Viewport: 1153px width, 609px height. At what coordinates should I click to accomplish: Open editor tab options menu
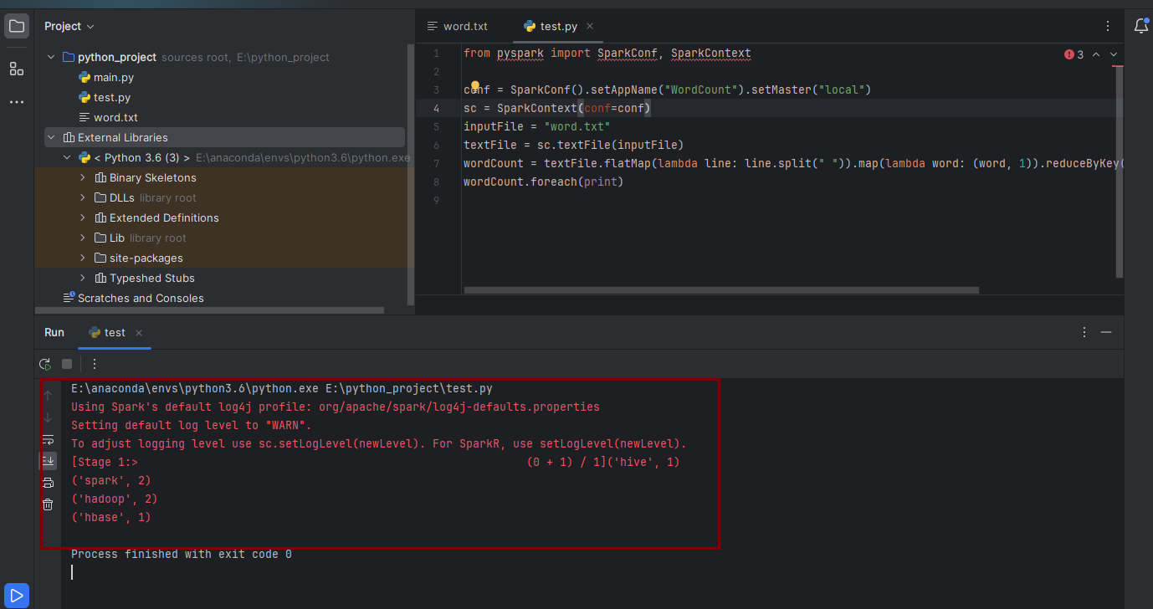click(1108, 26)
